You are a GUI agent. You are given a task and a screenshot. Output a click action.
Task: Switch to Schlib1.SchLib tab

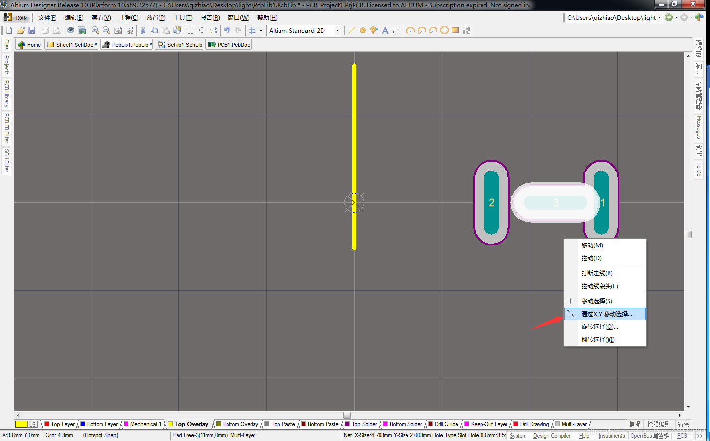click(x=180, y=45)
